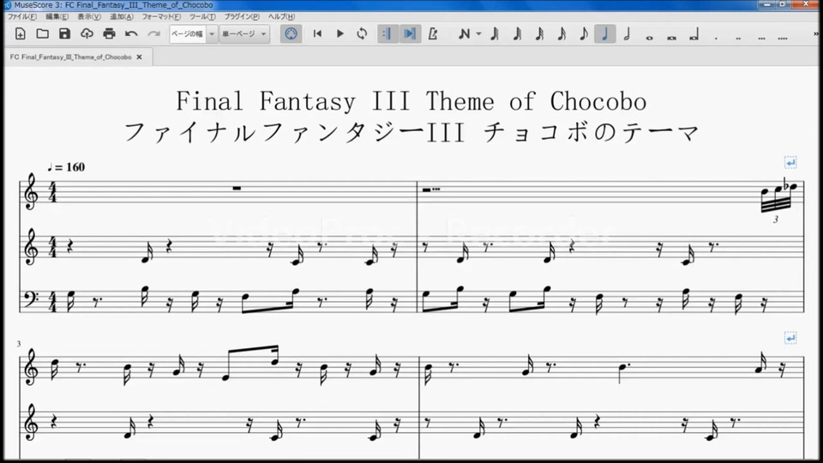Select the title text Final Fantasy III Theme of Chocobo
823x463 pixels.
coord(411,101)
